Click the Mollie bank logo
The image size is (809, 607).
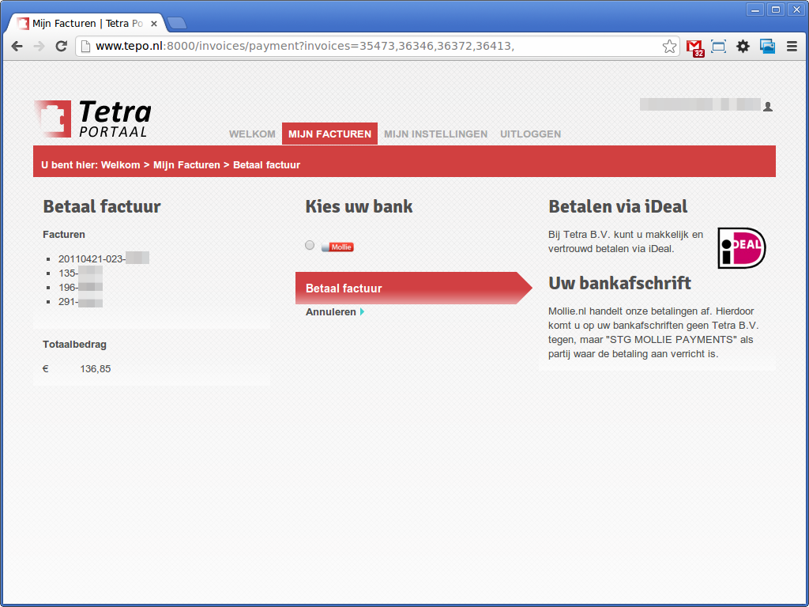pyautogui.click(x=337, y=247)
